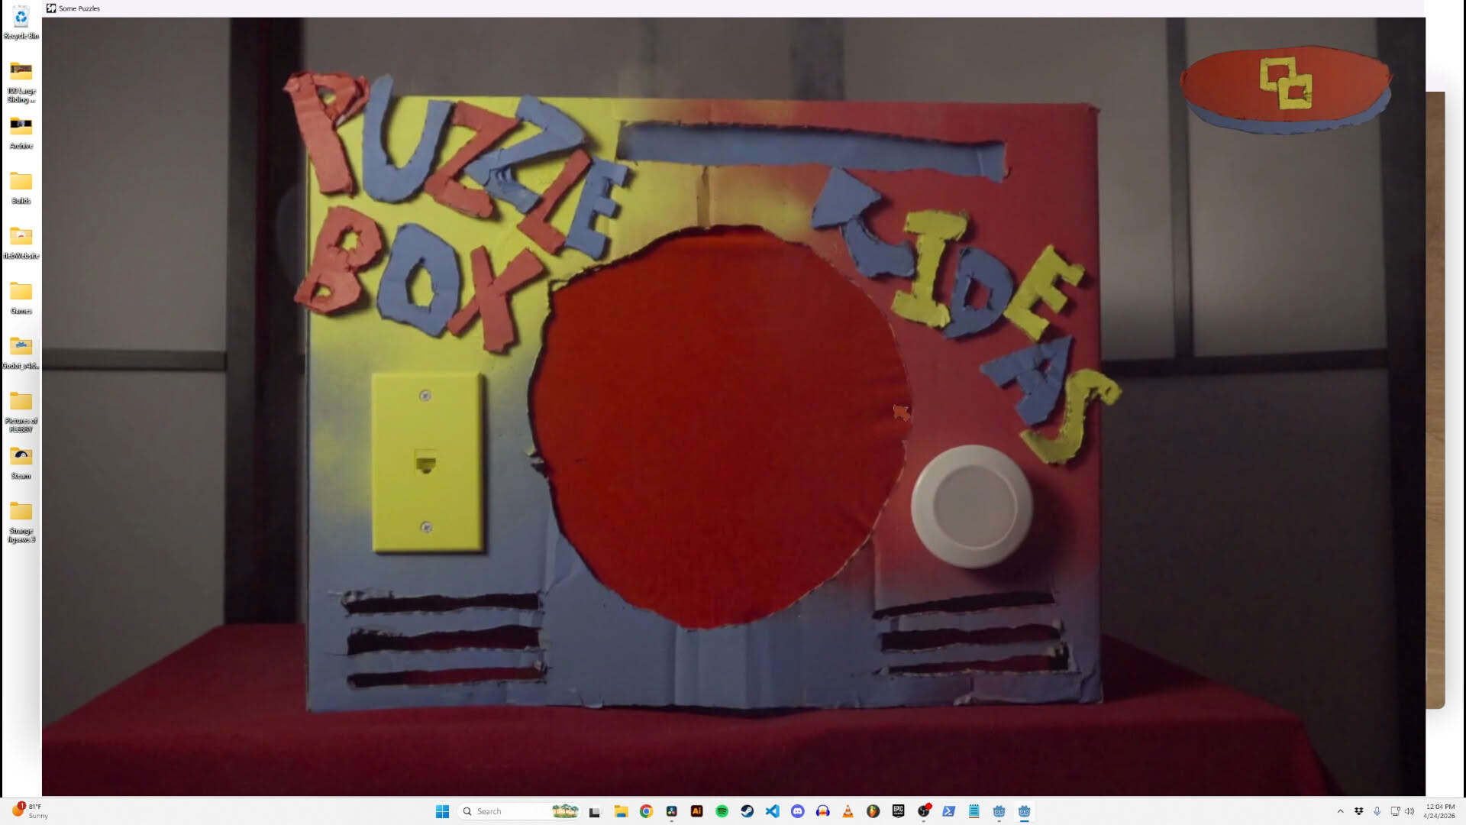
Task: Select the Pictures of FLEBBY folder
Action: 21,412
